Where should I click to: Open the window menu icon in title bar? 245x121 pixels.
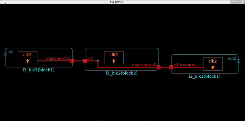1,2
